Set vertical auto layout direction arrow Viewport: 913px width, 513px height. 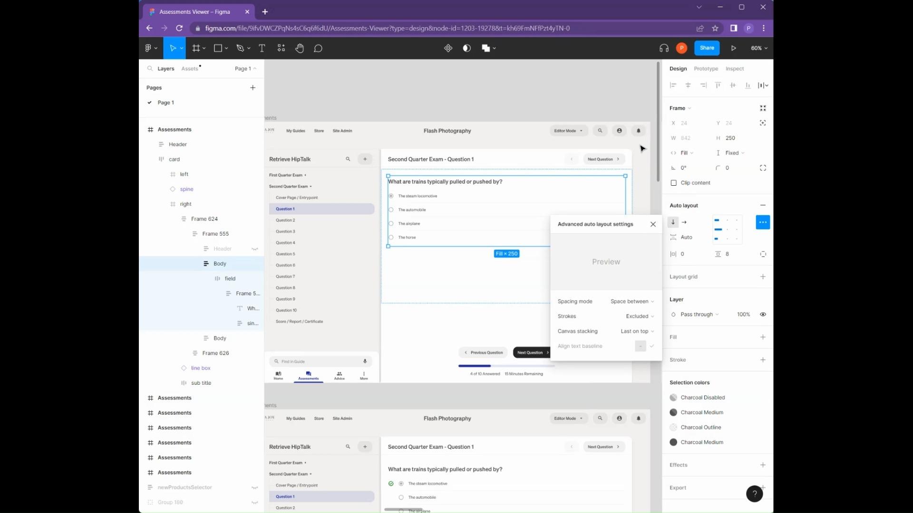(673, 222)
